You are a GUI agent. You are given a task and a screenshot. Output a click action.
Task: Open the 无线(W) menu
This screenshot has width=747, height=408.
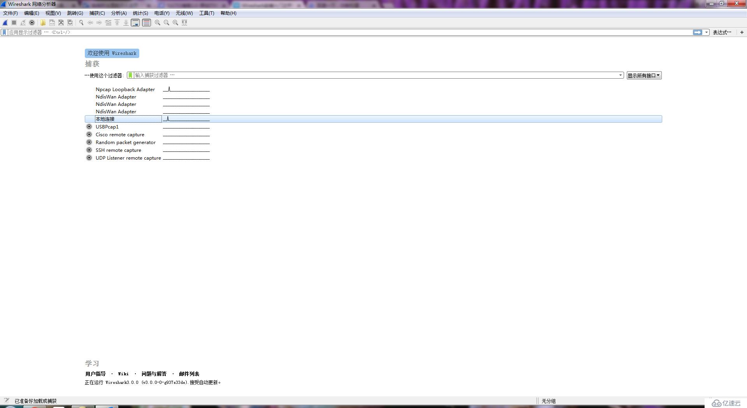(184, 13)
